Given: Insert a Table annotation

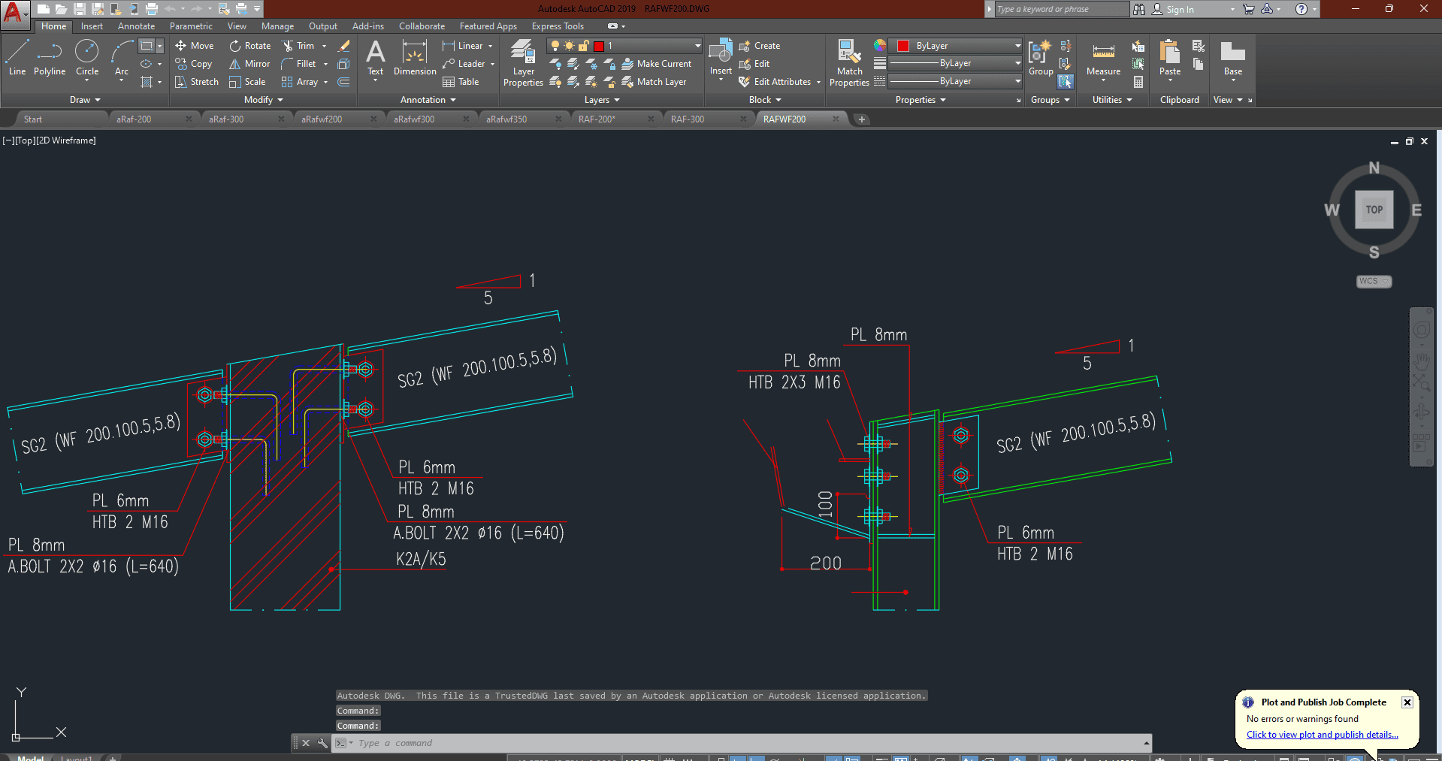Looking at the screenshot, I should click(x=461, y=82).
